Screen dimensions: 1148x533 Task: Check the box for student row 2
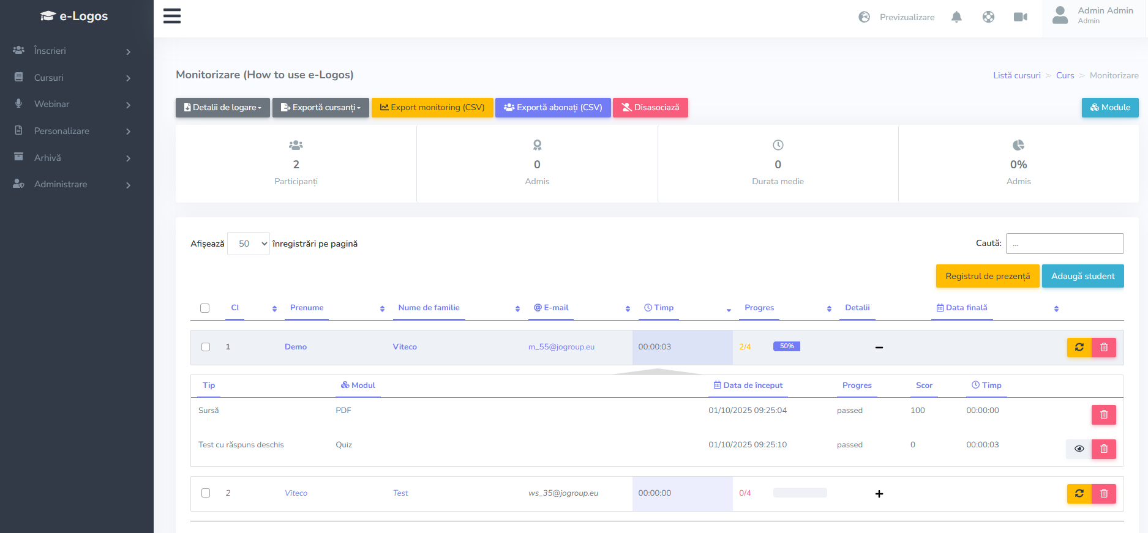(x=206, y=493)
